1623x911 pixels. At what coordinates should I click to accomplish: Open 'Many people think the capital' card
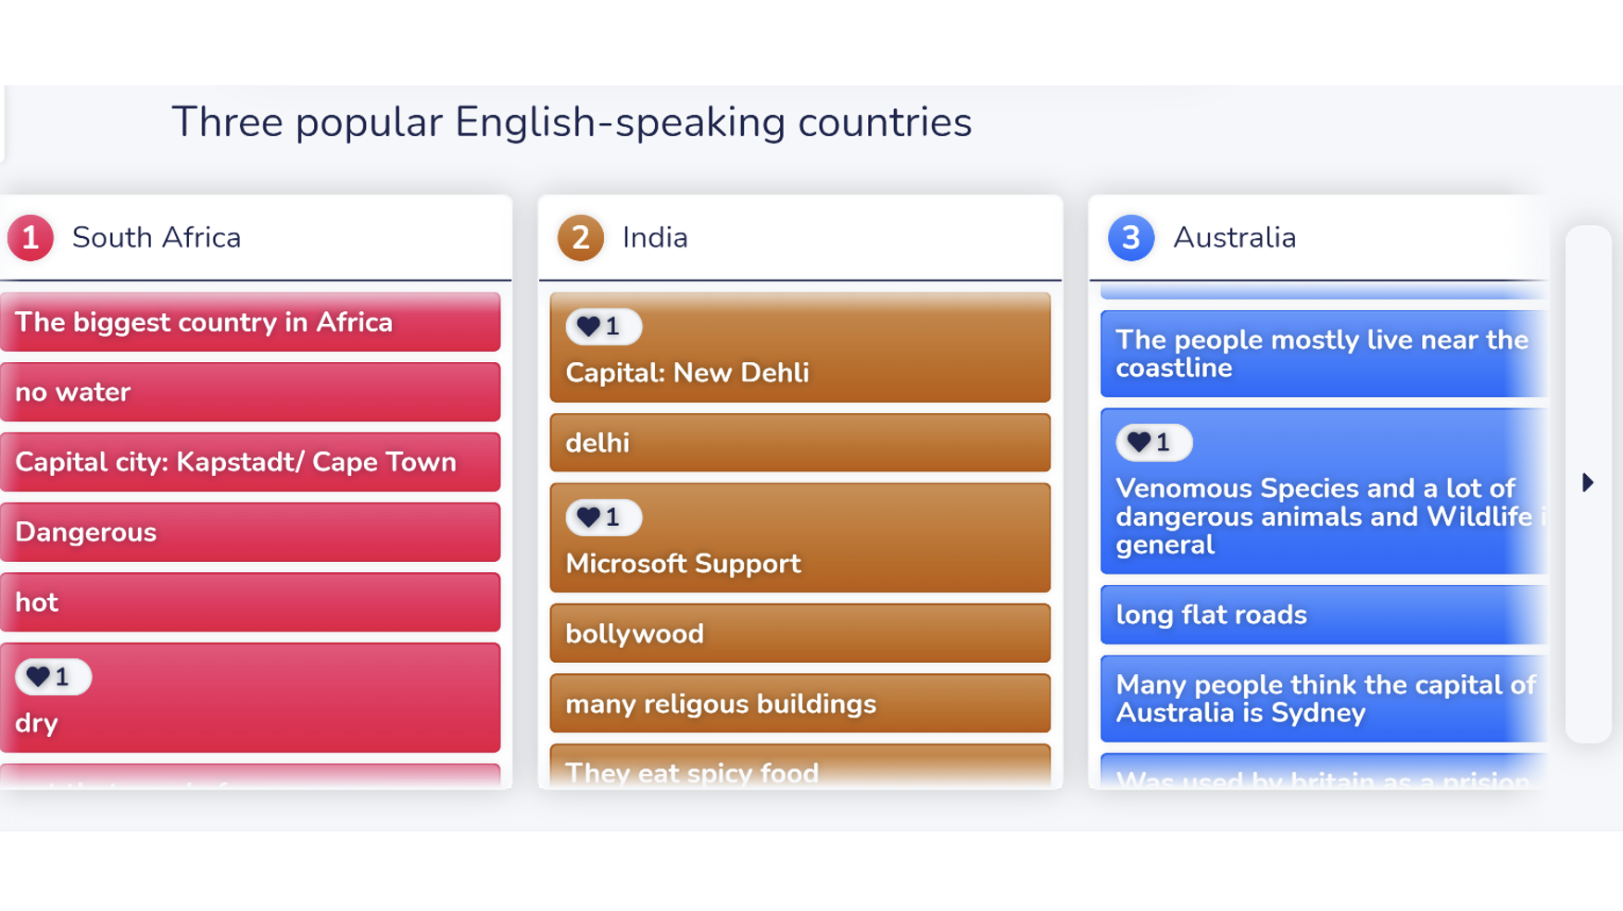(1323, 699)
